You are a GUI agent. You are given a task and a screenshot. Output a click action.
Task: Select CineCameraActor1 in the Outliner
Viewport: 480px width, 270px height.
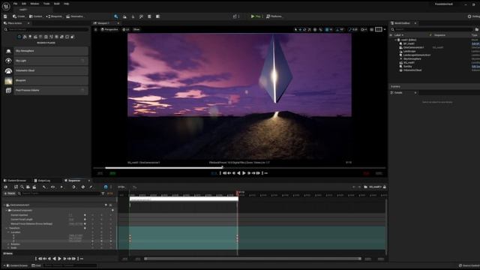[x=413, y=47]
